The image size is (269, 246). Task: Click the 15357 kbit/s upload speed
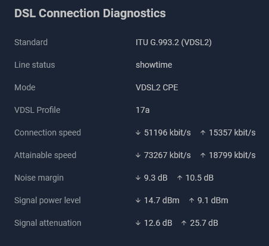(x=232, y=133)
